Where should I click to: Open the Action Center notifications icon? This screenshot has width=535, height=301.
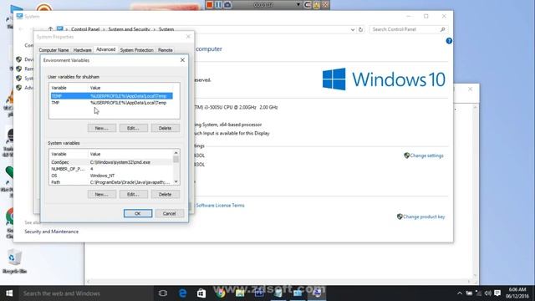(x=497, y=293)
